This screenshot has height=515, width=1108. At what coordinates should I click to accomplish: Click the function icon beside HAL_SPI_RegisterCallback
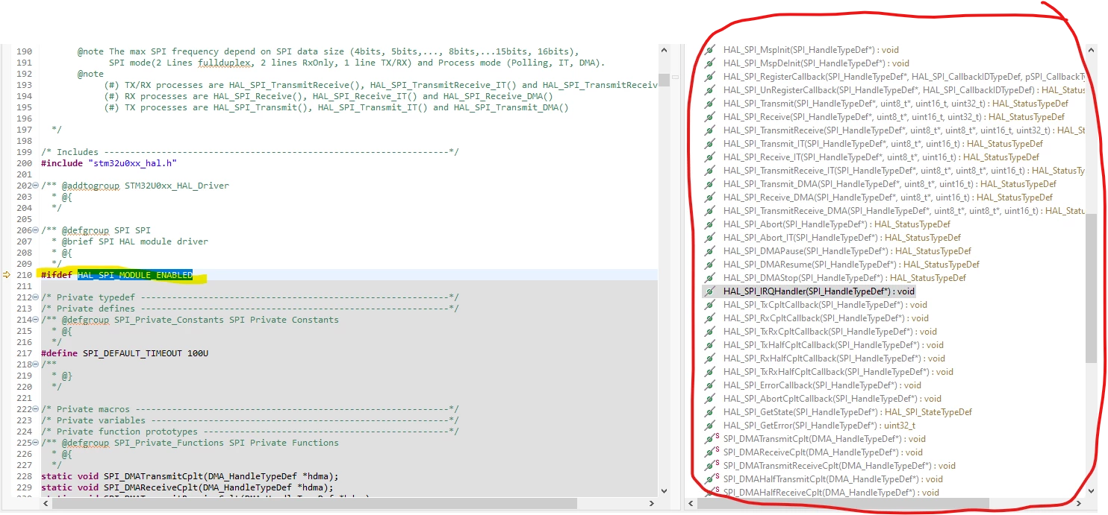coord(710,77)
